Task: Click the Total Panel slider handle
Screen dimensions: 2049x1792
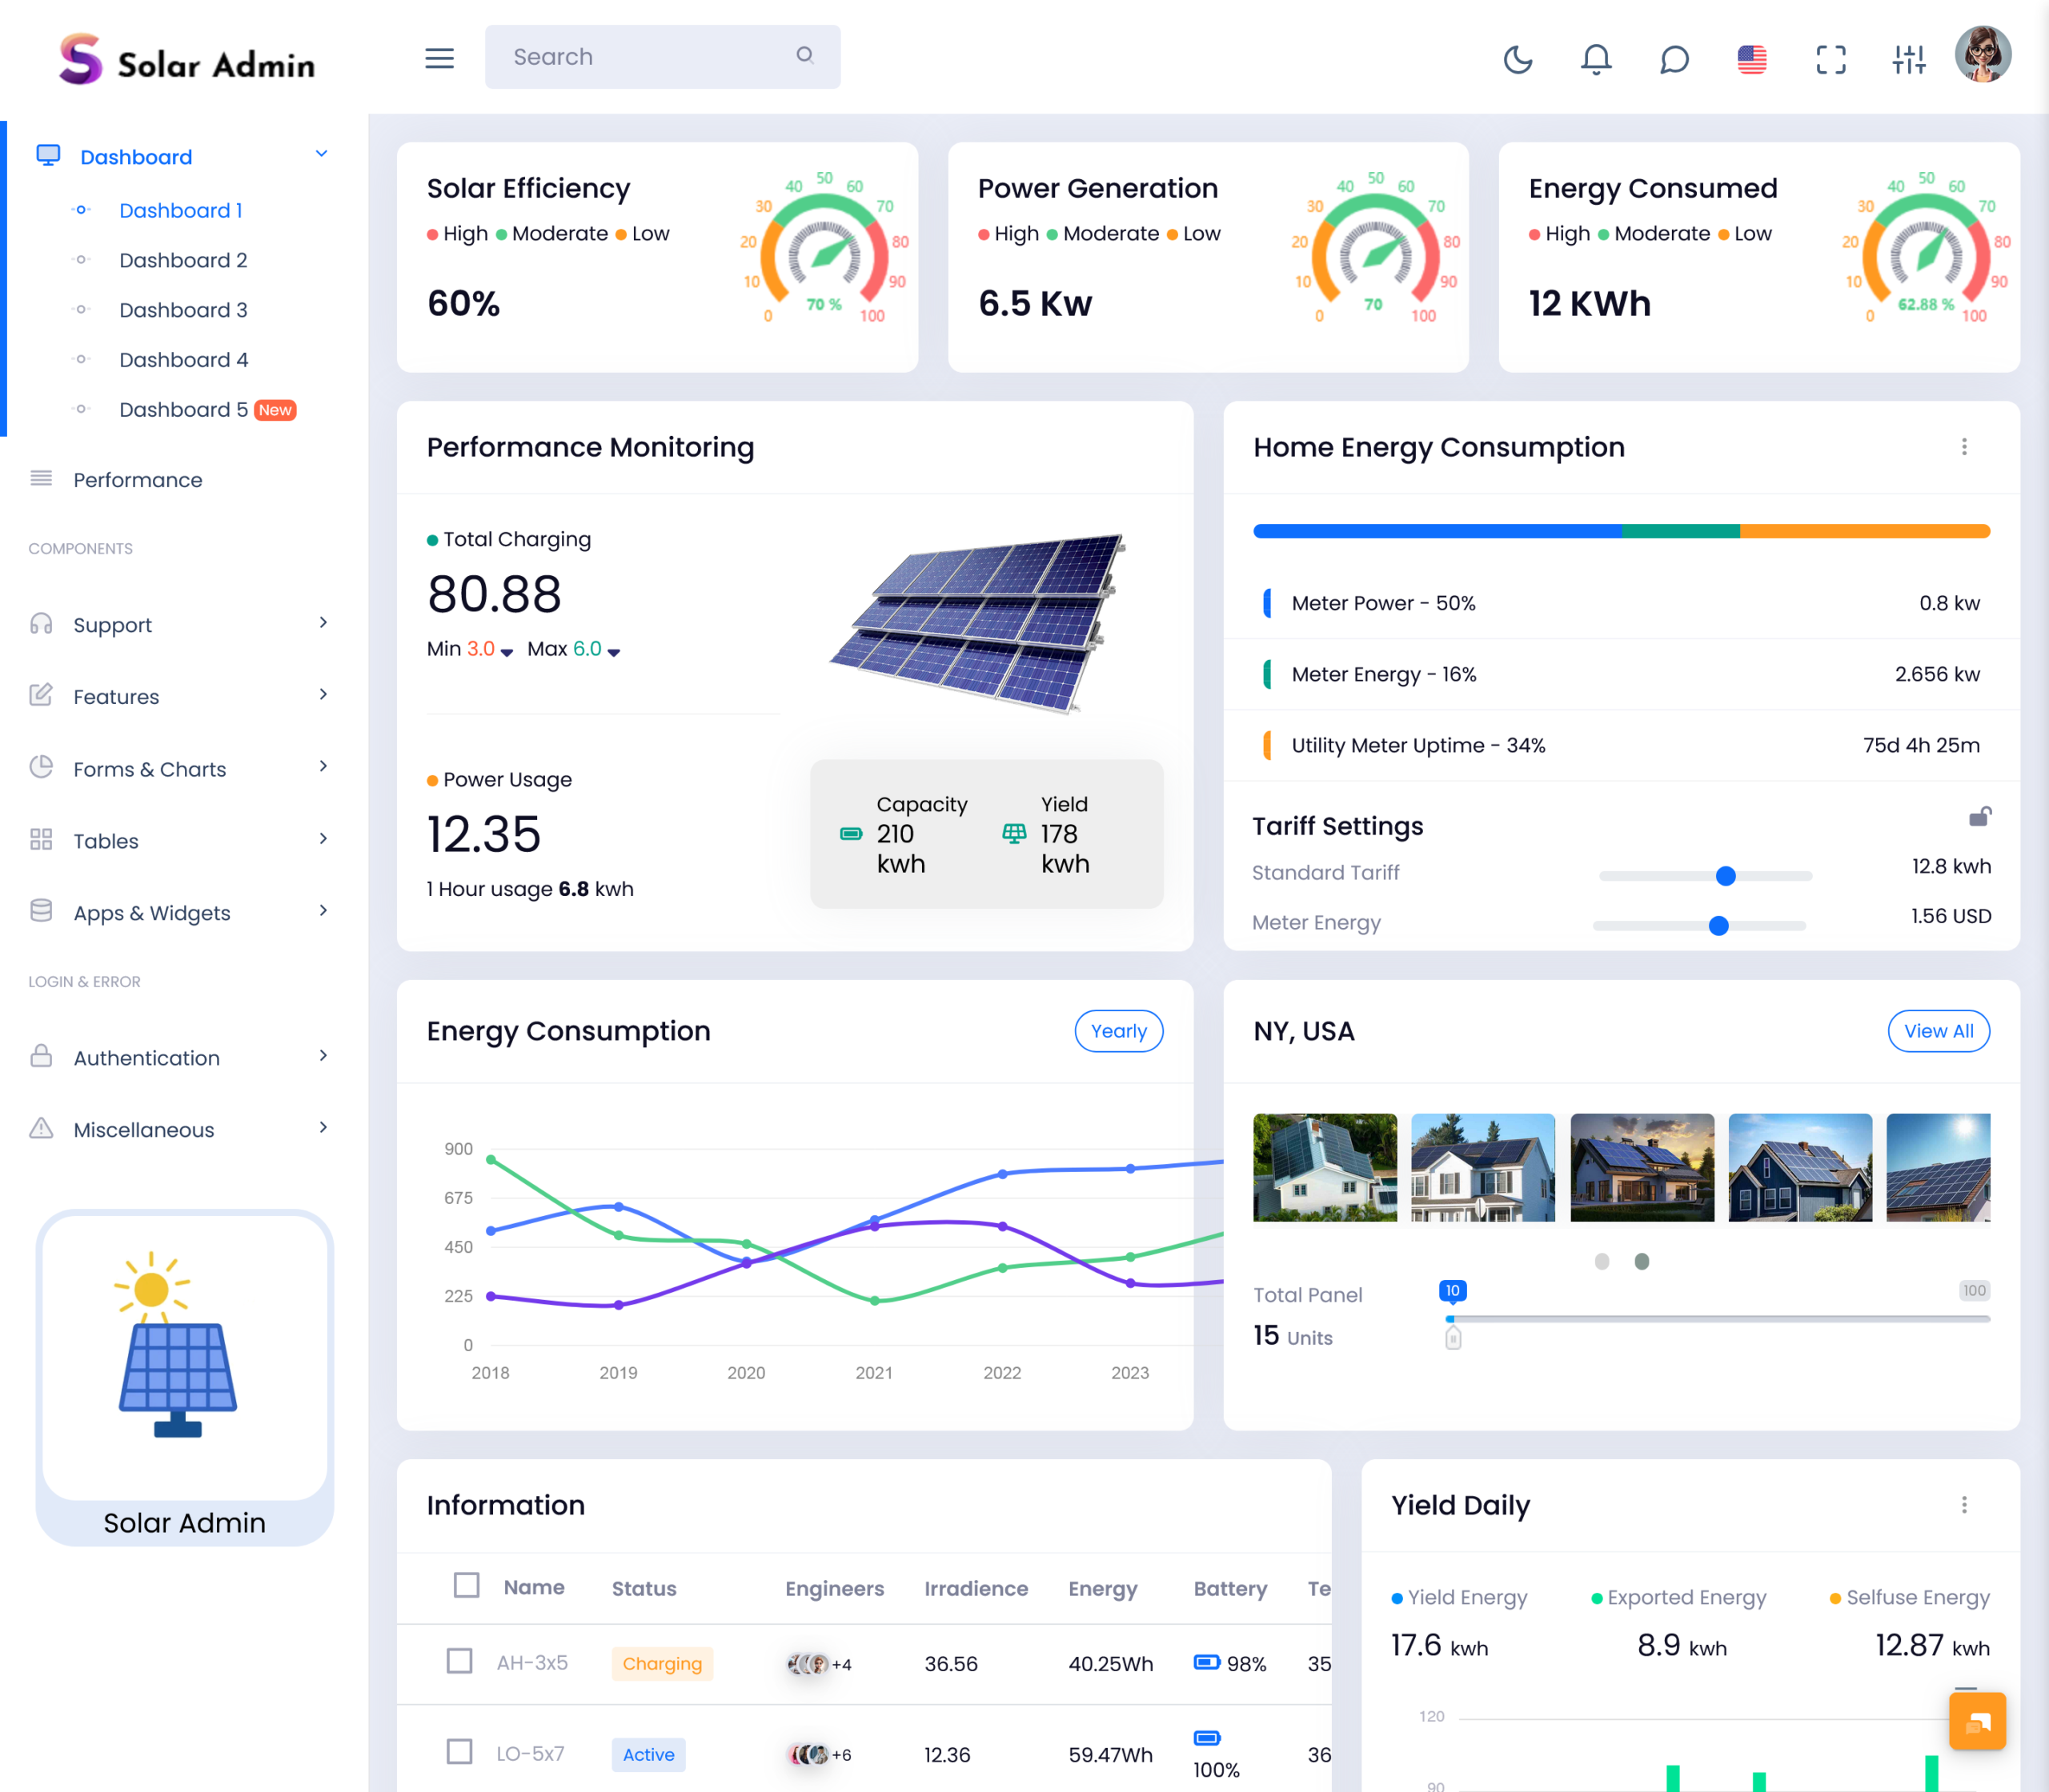Action: (x=1453, y=1337)
